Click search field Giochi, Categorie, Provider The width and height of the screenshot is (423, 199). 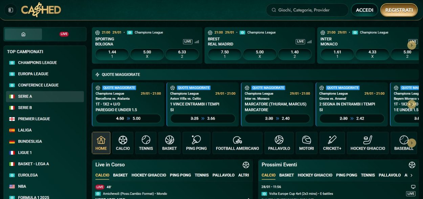point(307,10)
